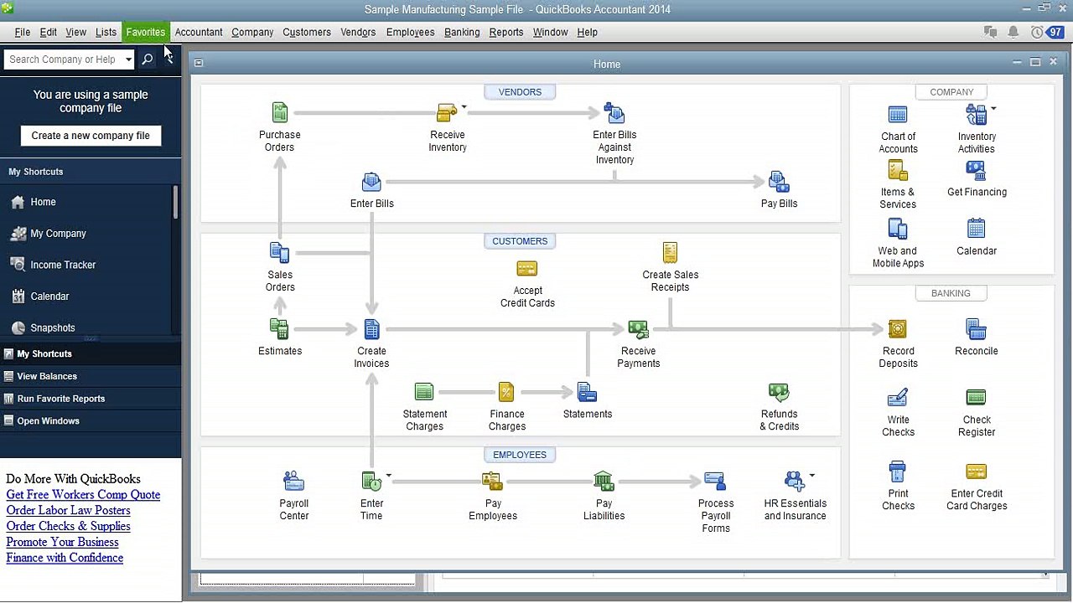1073x603 pixels.
Task: Click the Print Checks icon
Action: point(898,472)
